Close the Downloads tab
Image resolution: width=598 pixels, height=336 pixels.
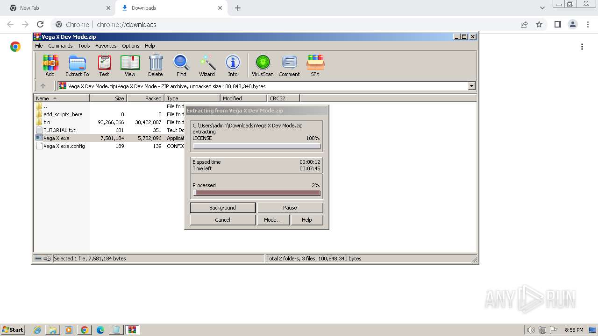coord(220,8)
